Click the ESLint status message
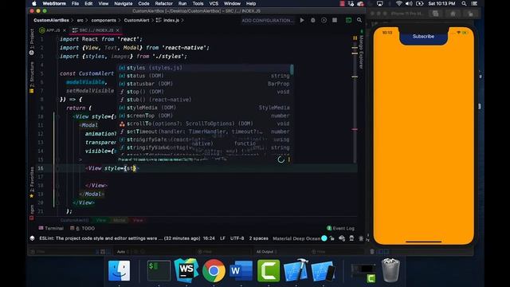The height and width of the screenshot is (287, 510). point(120,238)
